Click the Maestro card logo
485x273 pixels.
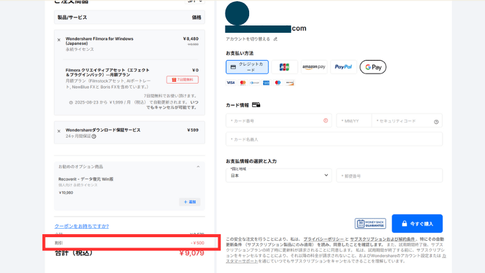(278, 83)
